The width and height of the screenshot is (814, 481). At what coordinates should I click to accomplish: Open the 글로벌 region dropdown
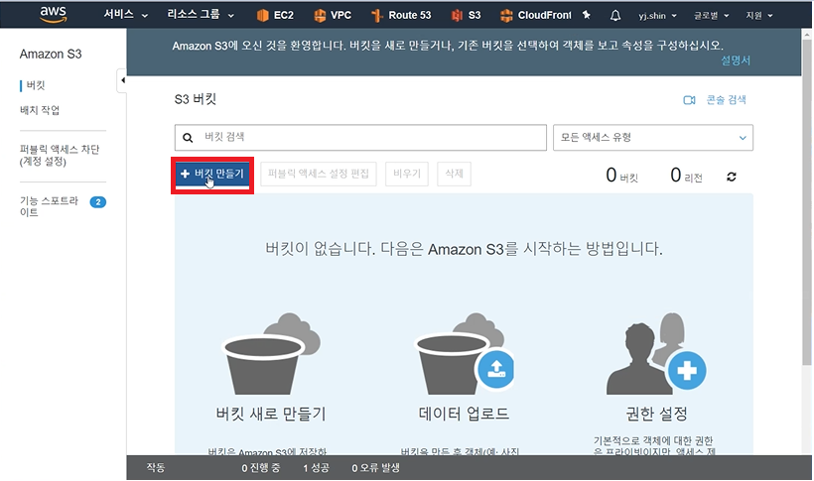[711, 16]
